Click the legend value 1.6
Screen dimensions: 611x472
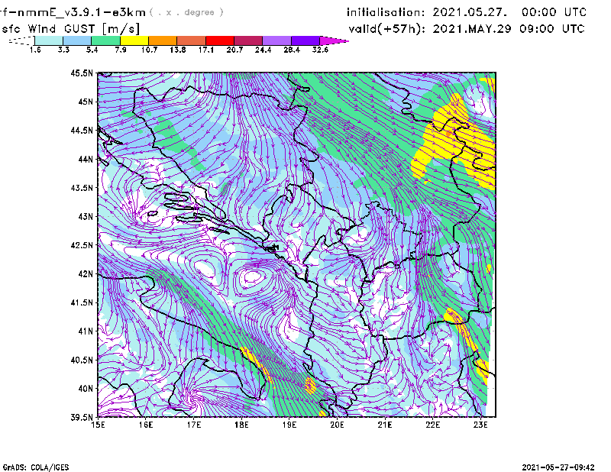pos(35,50)
